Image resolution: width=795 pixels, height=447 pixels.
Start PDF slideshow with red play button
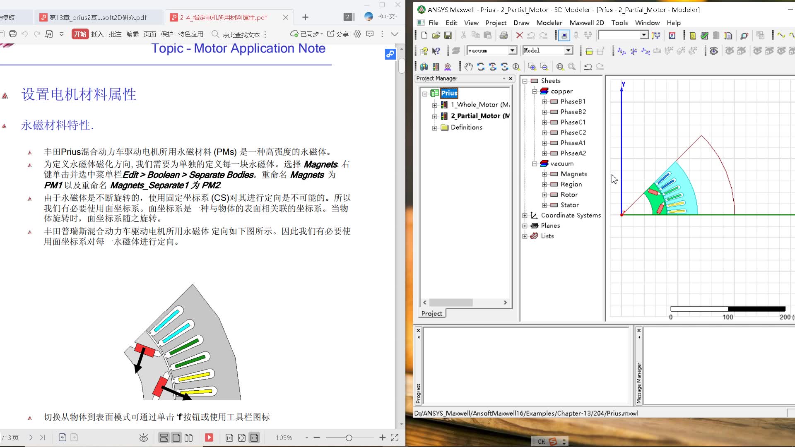coord(209,437)
